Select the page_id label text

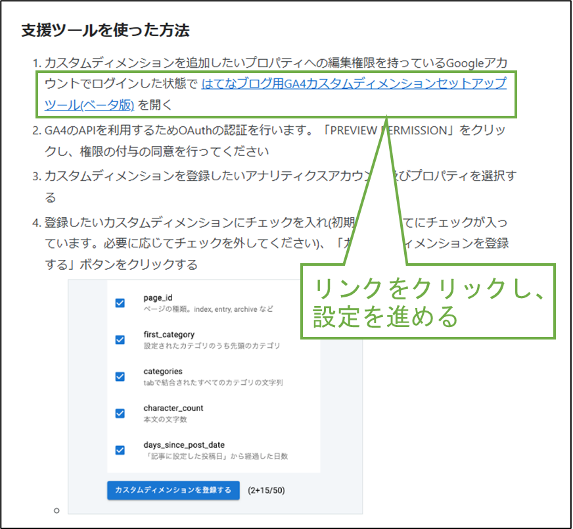click(x=158, y=298)
